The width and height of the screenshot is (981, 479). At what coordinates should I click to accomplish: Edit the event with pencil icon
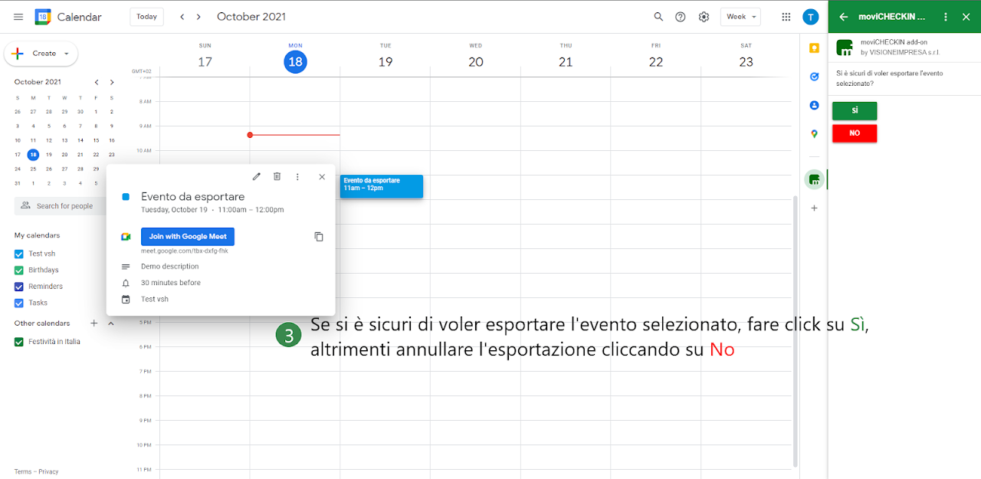point(257,176)
